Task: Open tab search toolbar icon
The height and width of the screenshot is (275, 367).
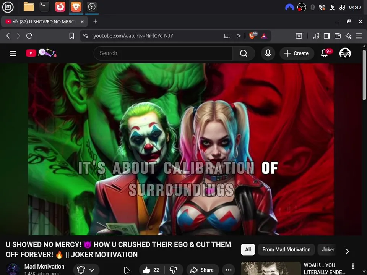Action: coord(299,36)
